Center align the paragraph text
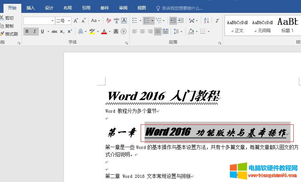This screenshot has height=182, width=301. [x=142, y=31]
